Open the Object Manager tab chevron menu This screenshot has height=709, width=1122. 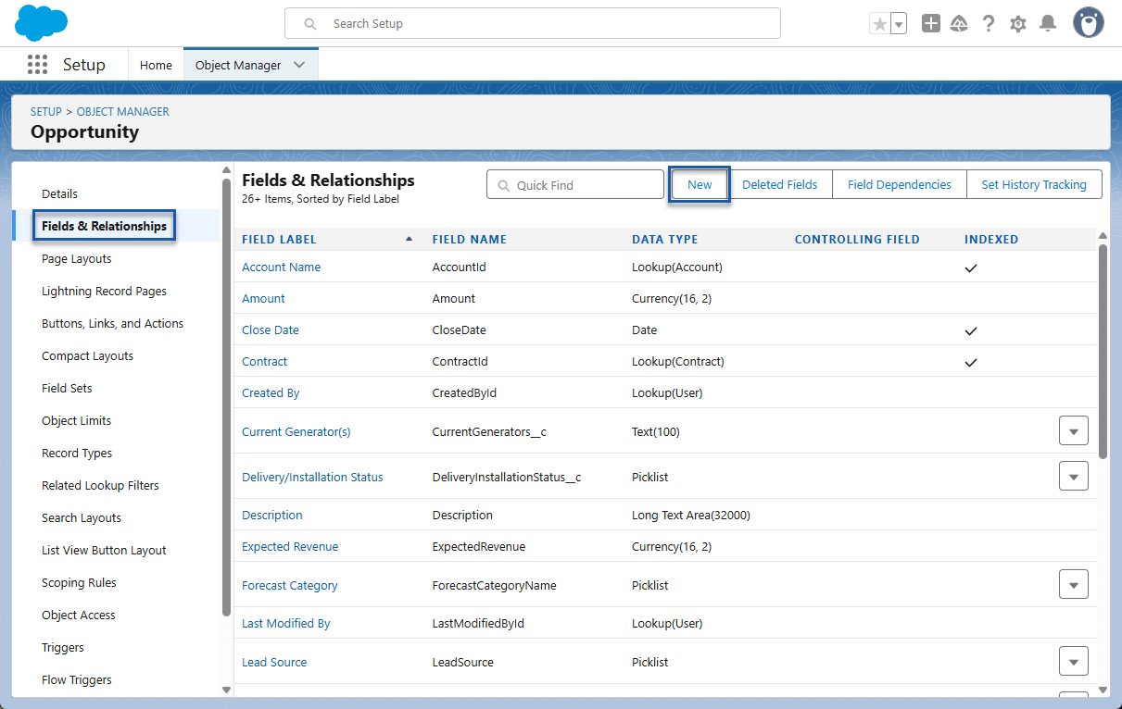[299, 65]
